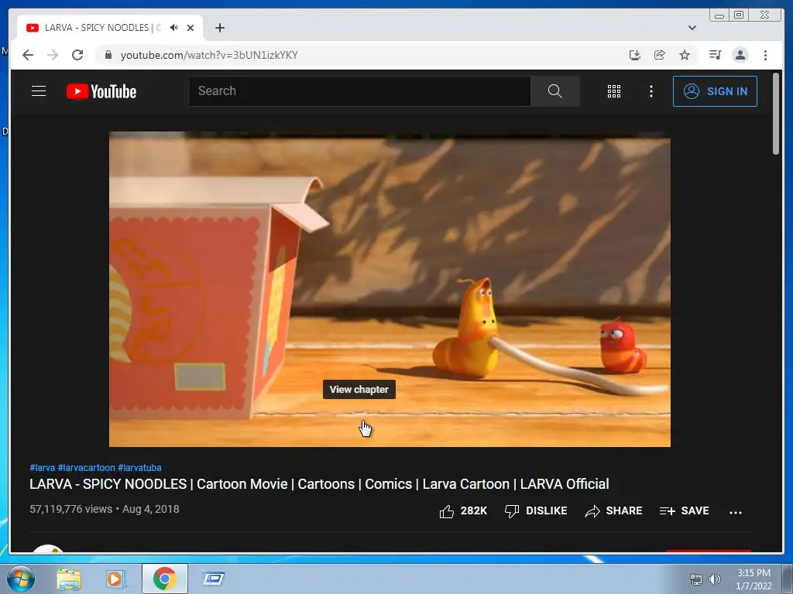Screen dimensions: 793x594
Task: Open Windows Media Player from taskbar
Action: (x=115, y=579)
